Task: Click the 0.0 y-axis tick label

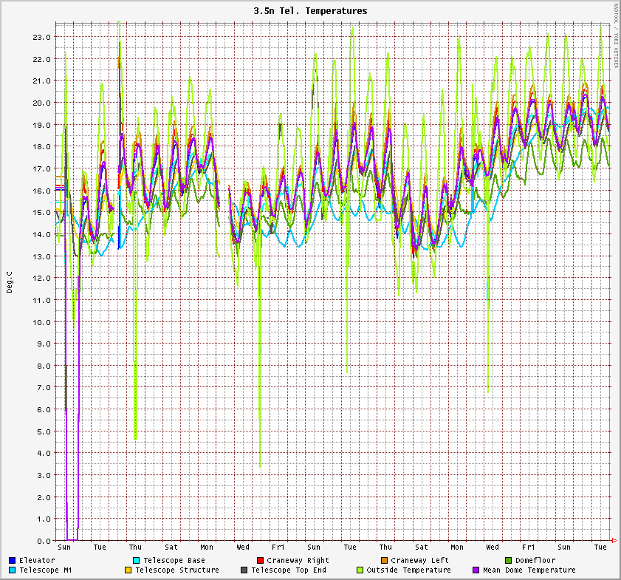Action: pos(44,541)
